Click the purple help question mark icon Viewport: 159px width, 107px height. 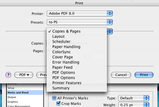8,75
